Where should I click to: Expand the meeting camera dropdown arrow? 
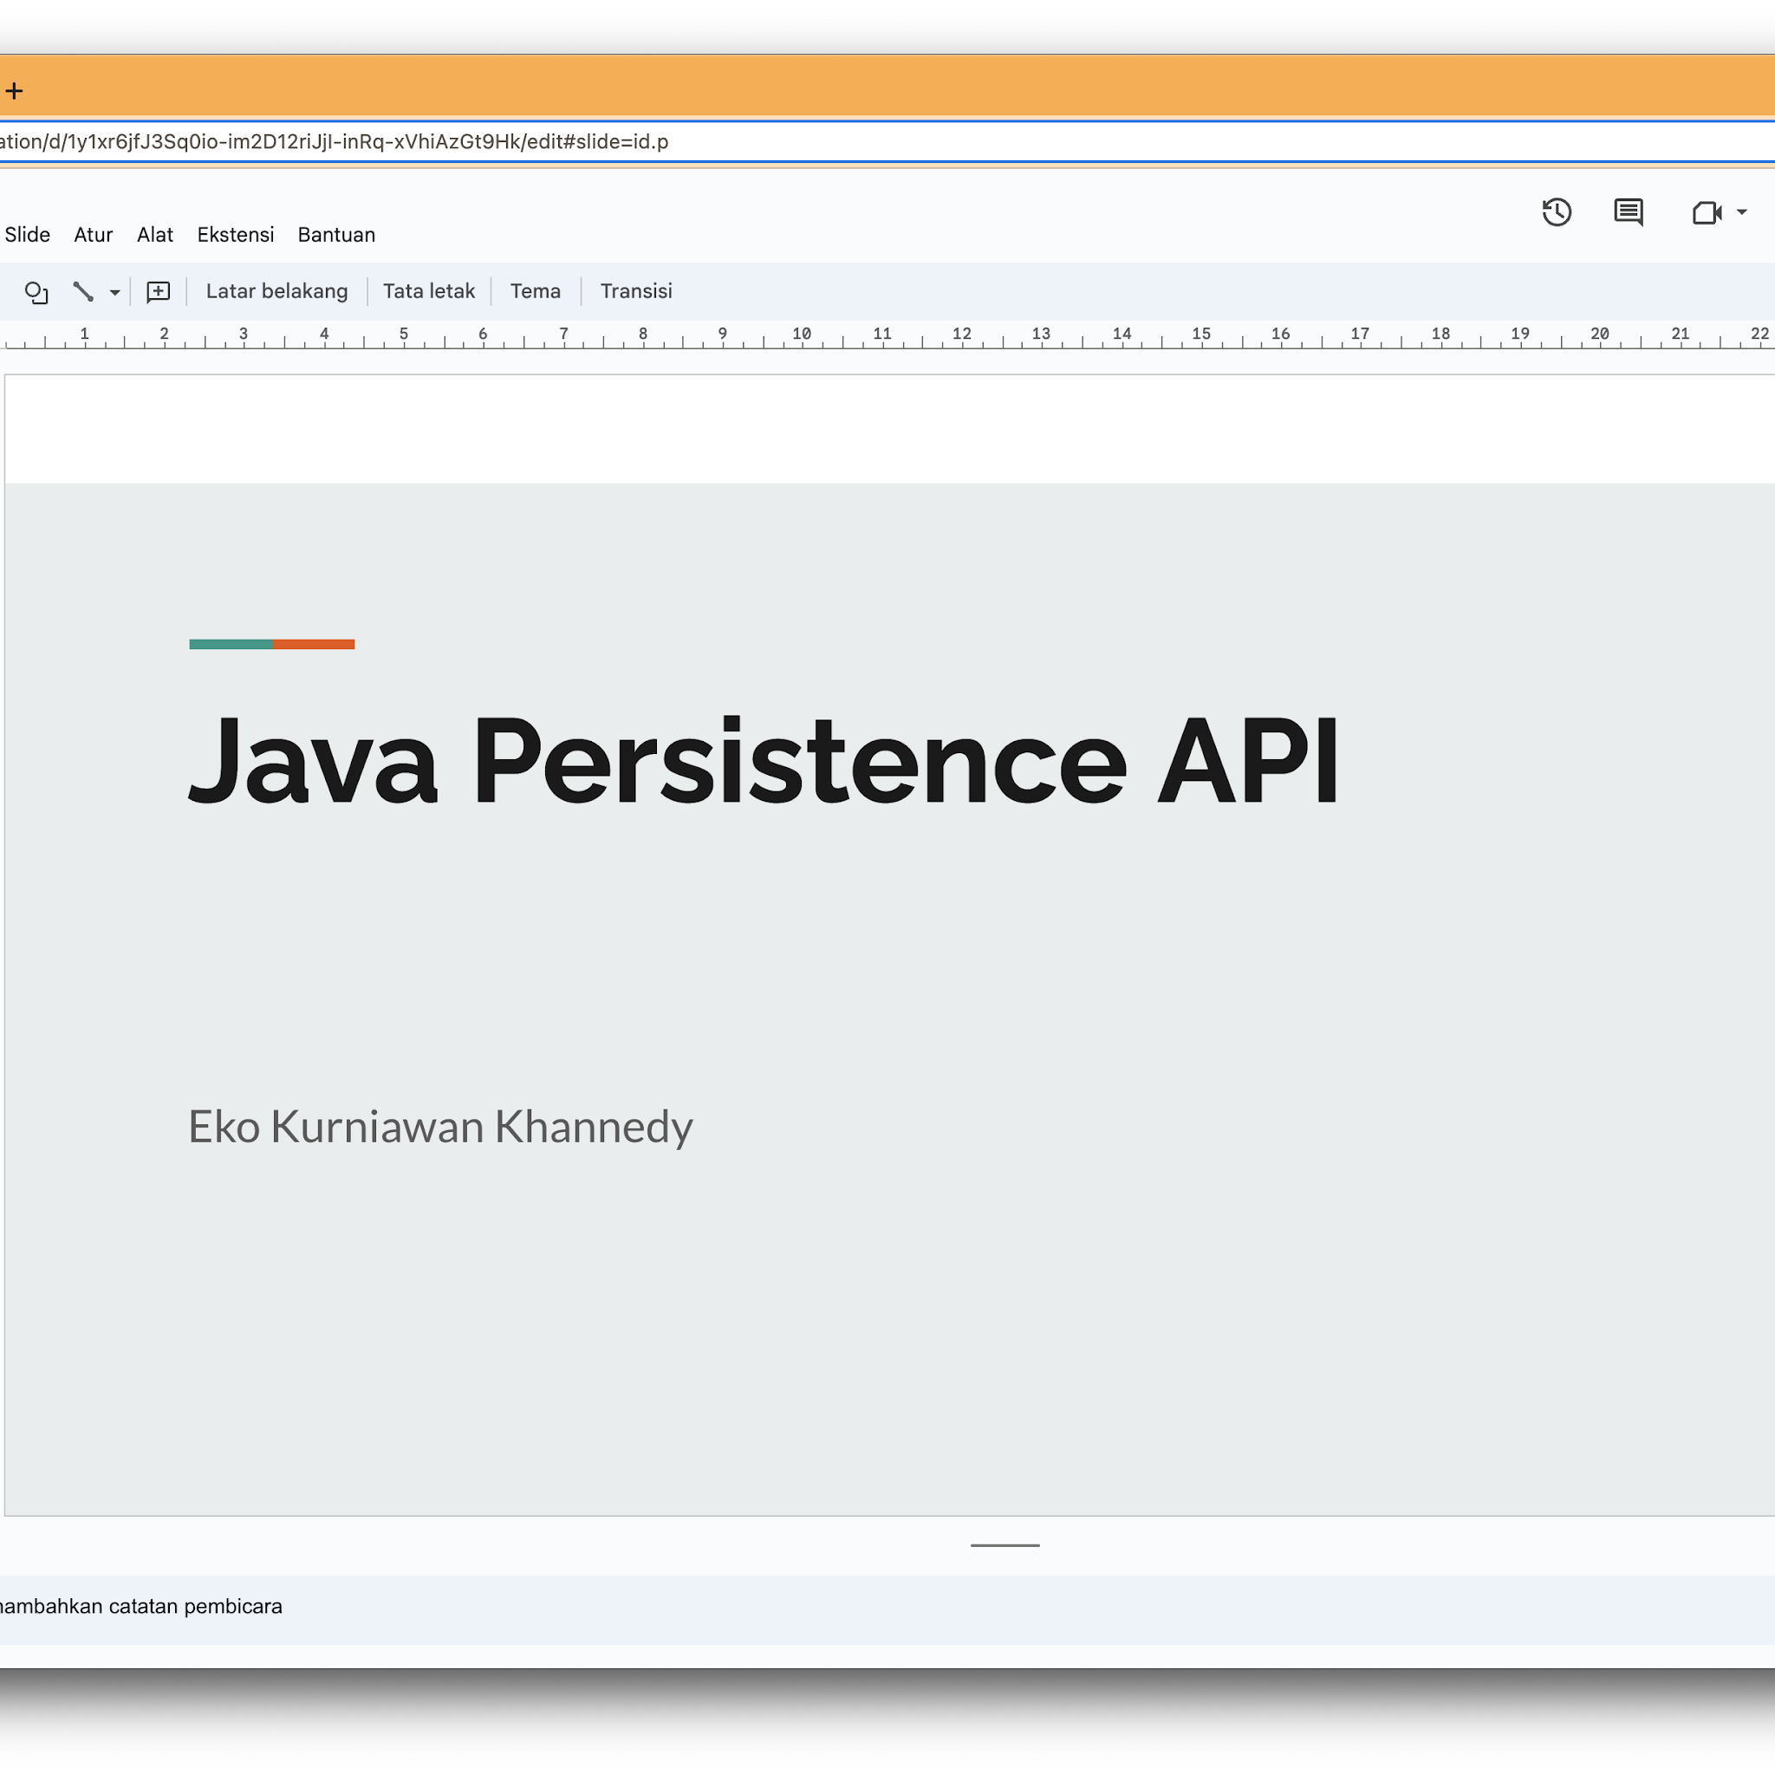tap(1742, 212)
